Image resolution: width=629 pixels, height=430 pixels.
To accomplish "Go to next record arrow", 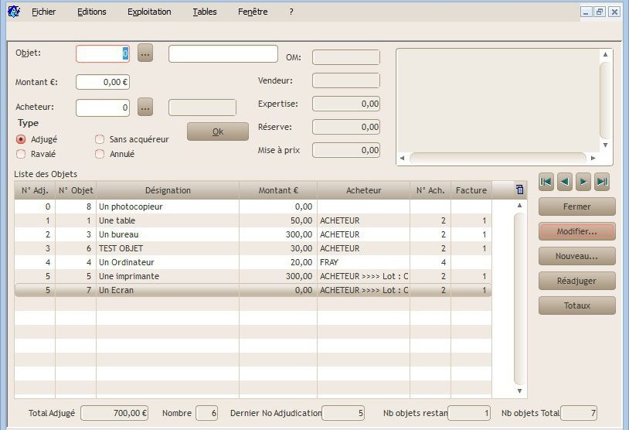I will tap(583, 182).
